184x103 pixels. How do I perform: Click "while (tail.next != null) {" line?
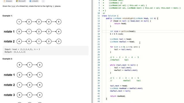tap(124, 65)
